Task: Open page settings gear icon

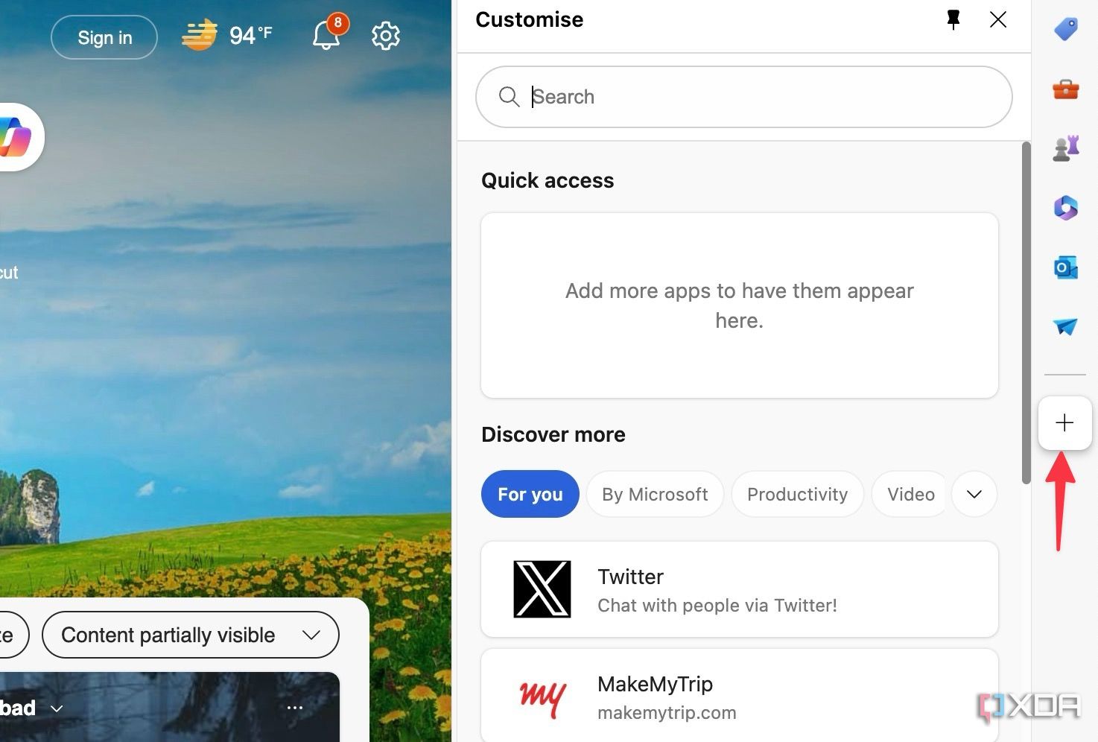Action: 386,36
